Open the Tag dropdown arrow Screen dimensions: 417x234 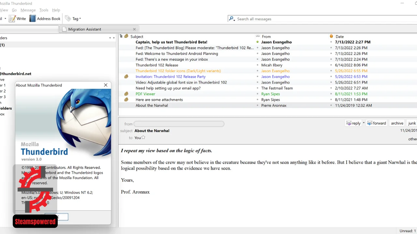tap(80, 19)
